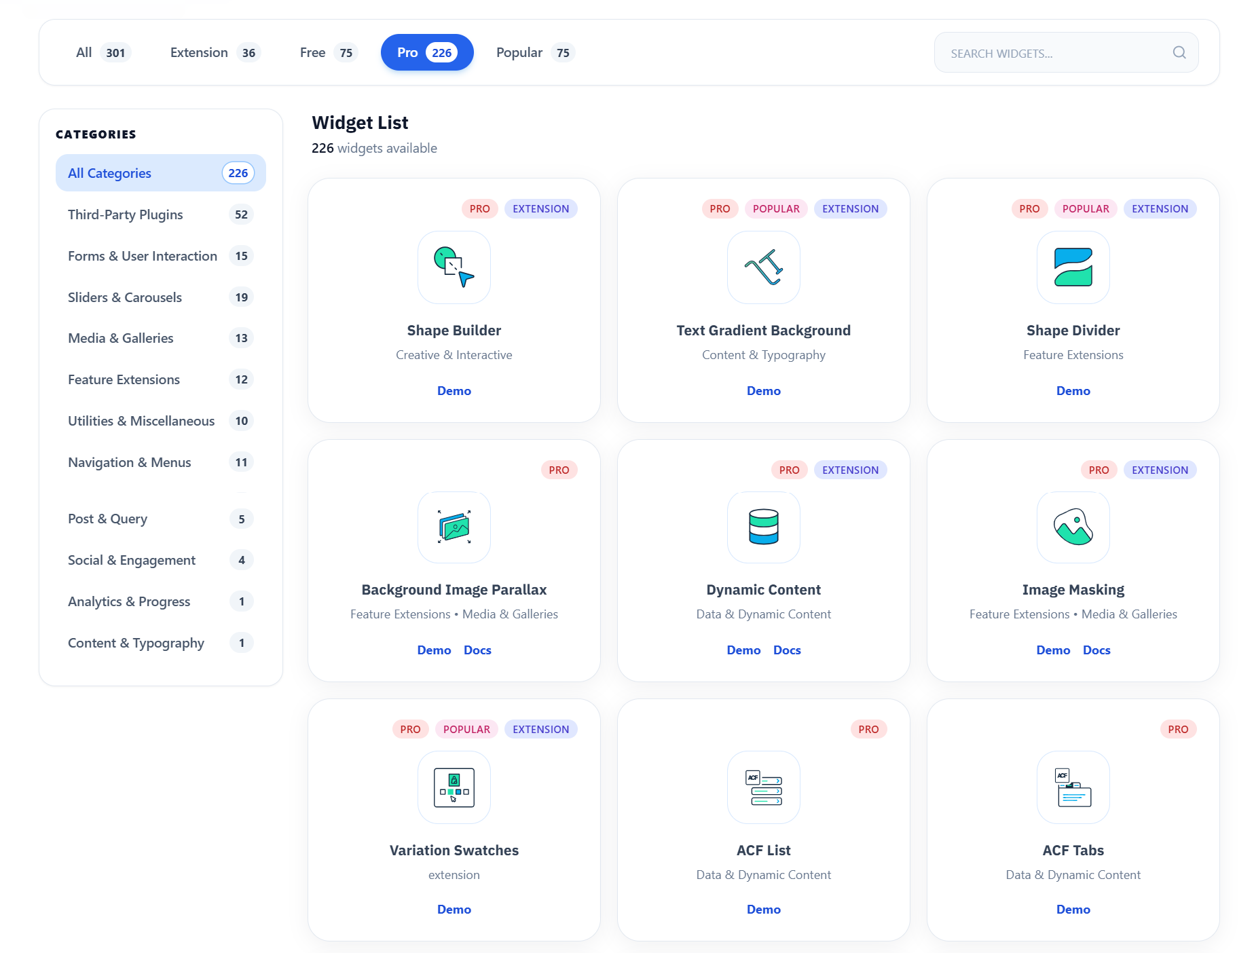Open the Image Masking Demo link
The image size is (1254, 953).
1054,650
